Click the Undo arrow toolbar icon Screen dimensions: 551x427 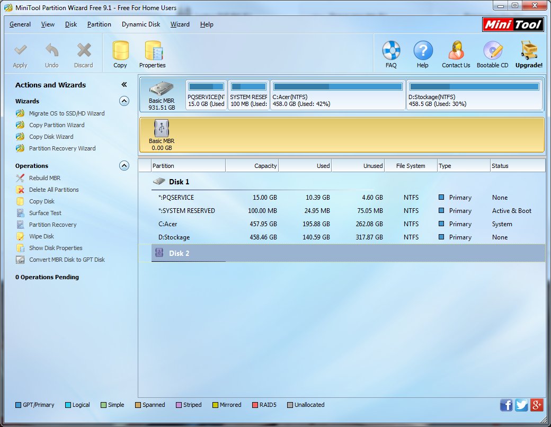coord(52,50)
